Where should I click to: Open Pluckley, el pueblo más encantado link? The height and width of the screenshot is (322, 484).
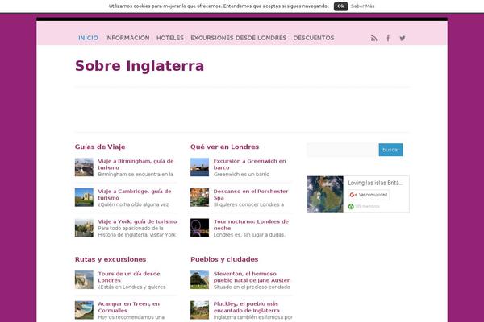[x=246, y=307]
